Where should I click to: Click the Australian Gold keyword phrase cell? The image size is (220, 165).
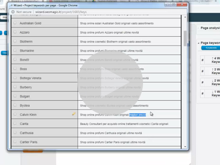point(129,23)
